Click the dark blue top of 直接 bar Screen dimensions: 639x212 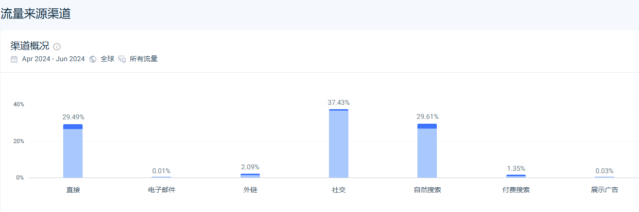click(73, 127)
